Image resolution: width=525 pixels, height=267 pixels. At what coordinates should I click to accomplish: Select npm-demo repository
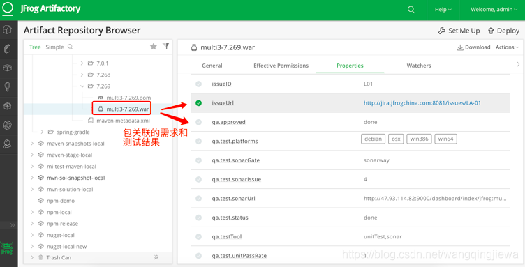pyautogui.click(x=61, y=201)
